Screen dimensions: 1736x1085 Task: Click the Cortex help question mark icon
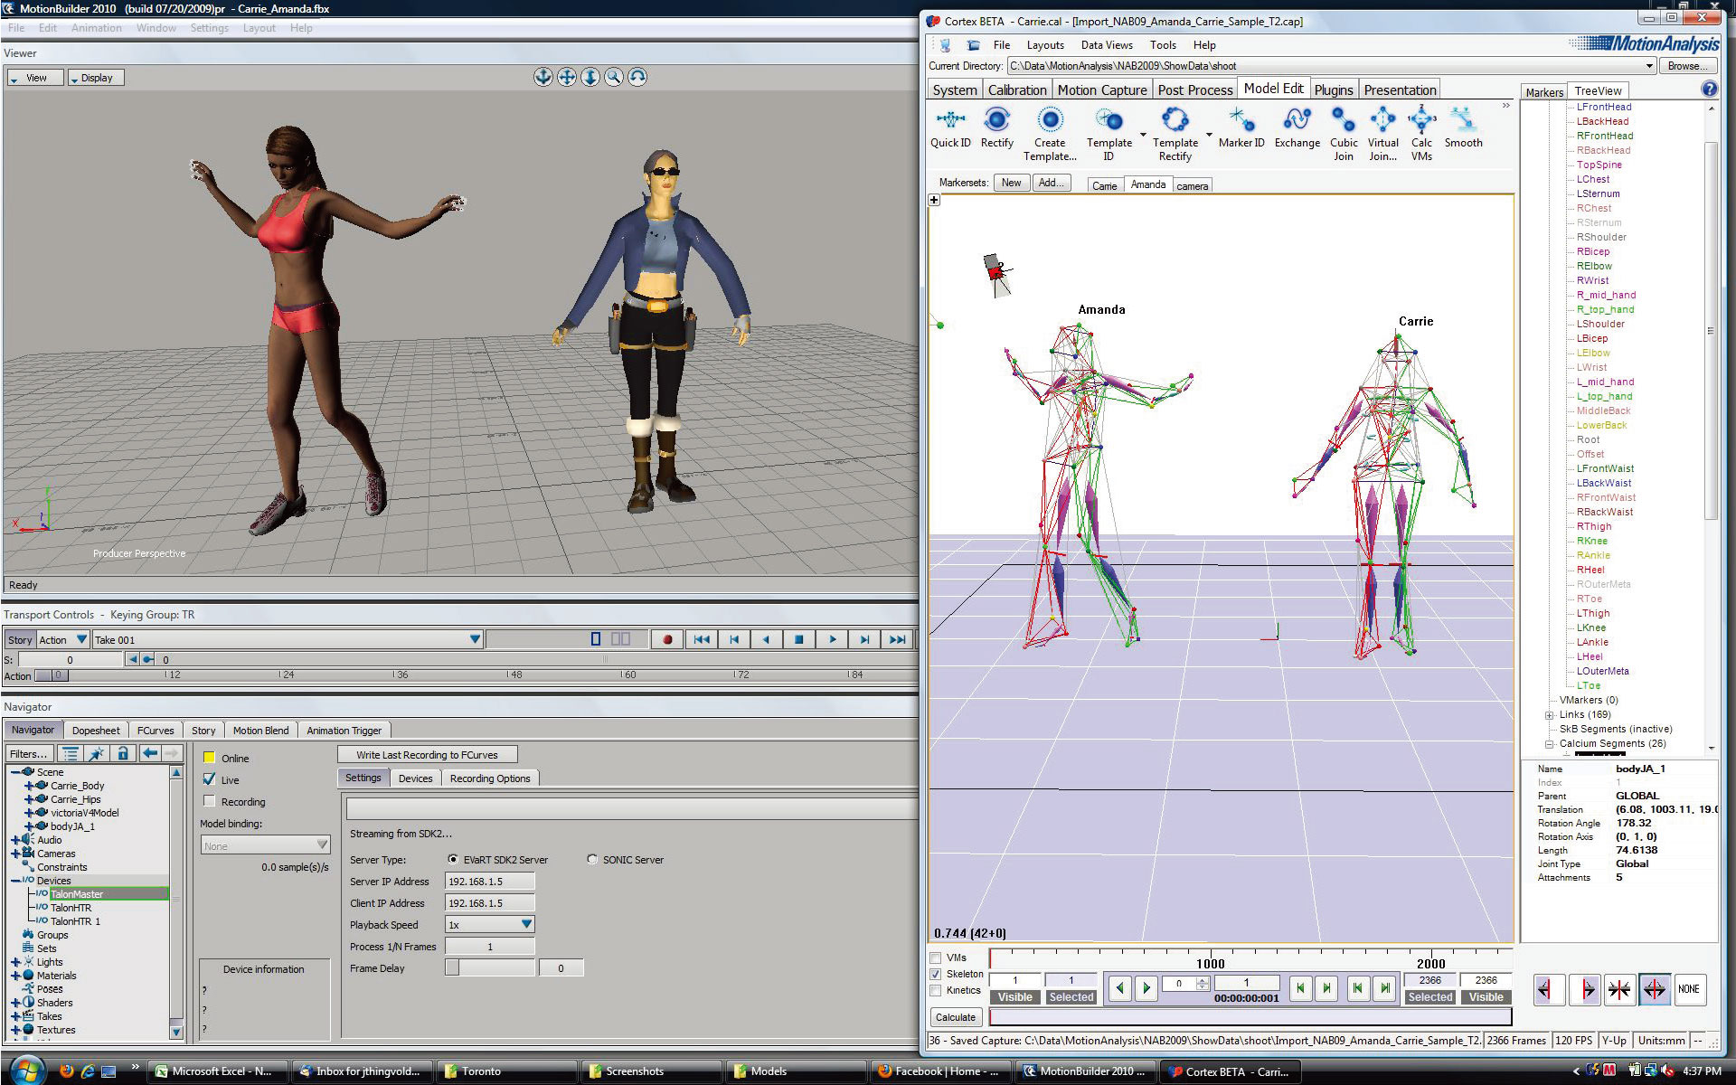coord(1709,89)
